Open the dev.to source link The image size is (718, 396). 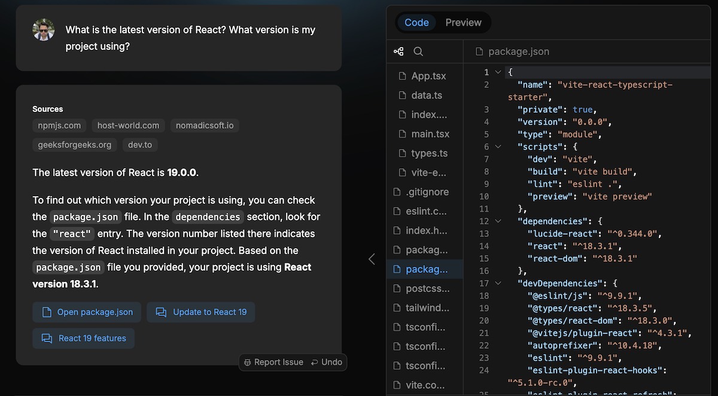[x=140, y=145]
